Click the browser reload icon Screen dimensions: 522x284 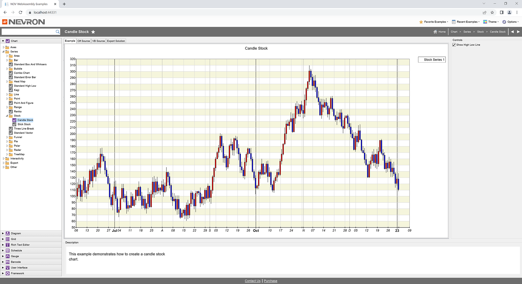click(x=20, y=12)
